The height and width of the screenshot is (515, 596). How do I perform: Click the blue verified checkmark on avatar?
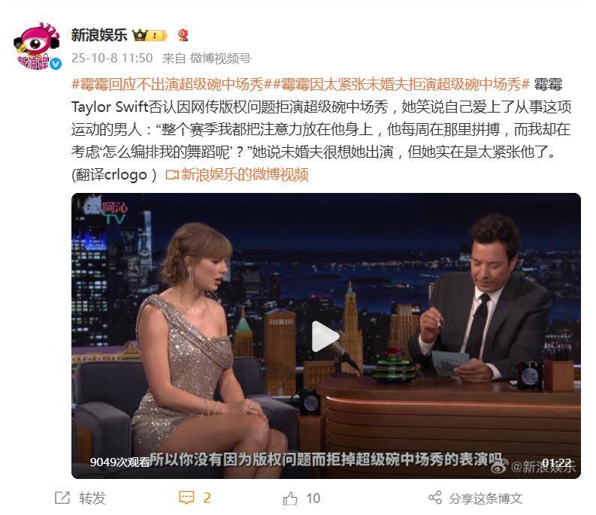(56, 64)
